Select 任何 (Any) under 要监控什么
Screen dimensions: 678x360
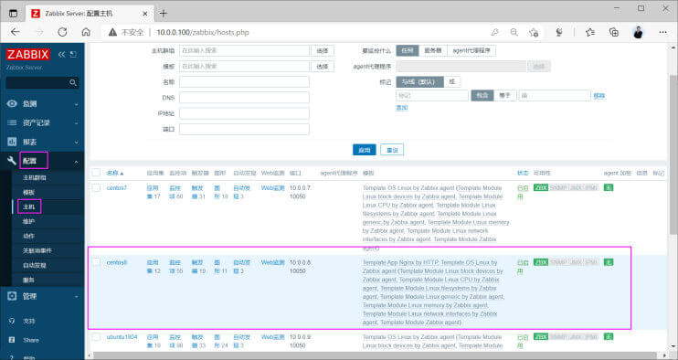(x=408, y=50)
